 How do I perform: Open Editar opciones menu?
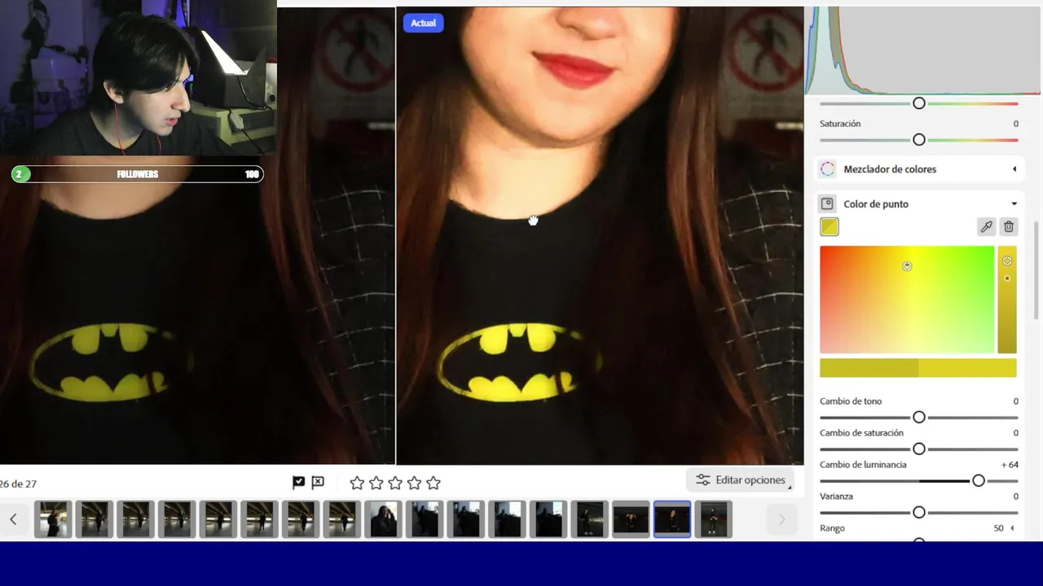tap(740, 480)
